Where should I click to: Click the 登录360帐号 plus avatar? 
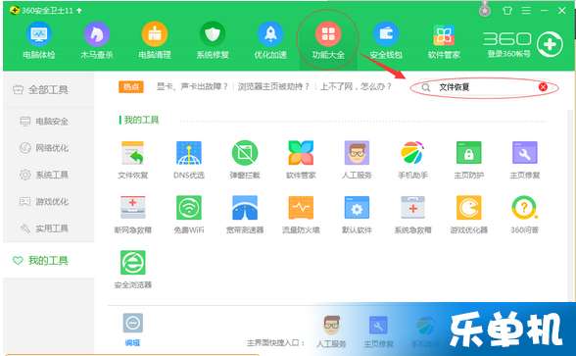(550, 44)
